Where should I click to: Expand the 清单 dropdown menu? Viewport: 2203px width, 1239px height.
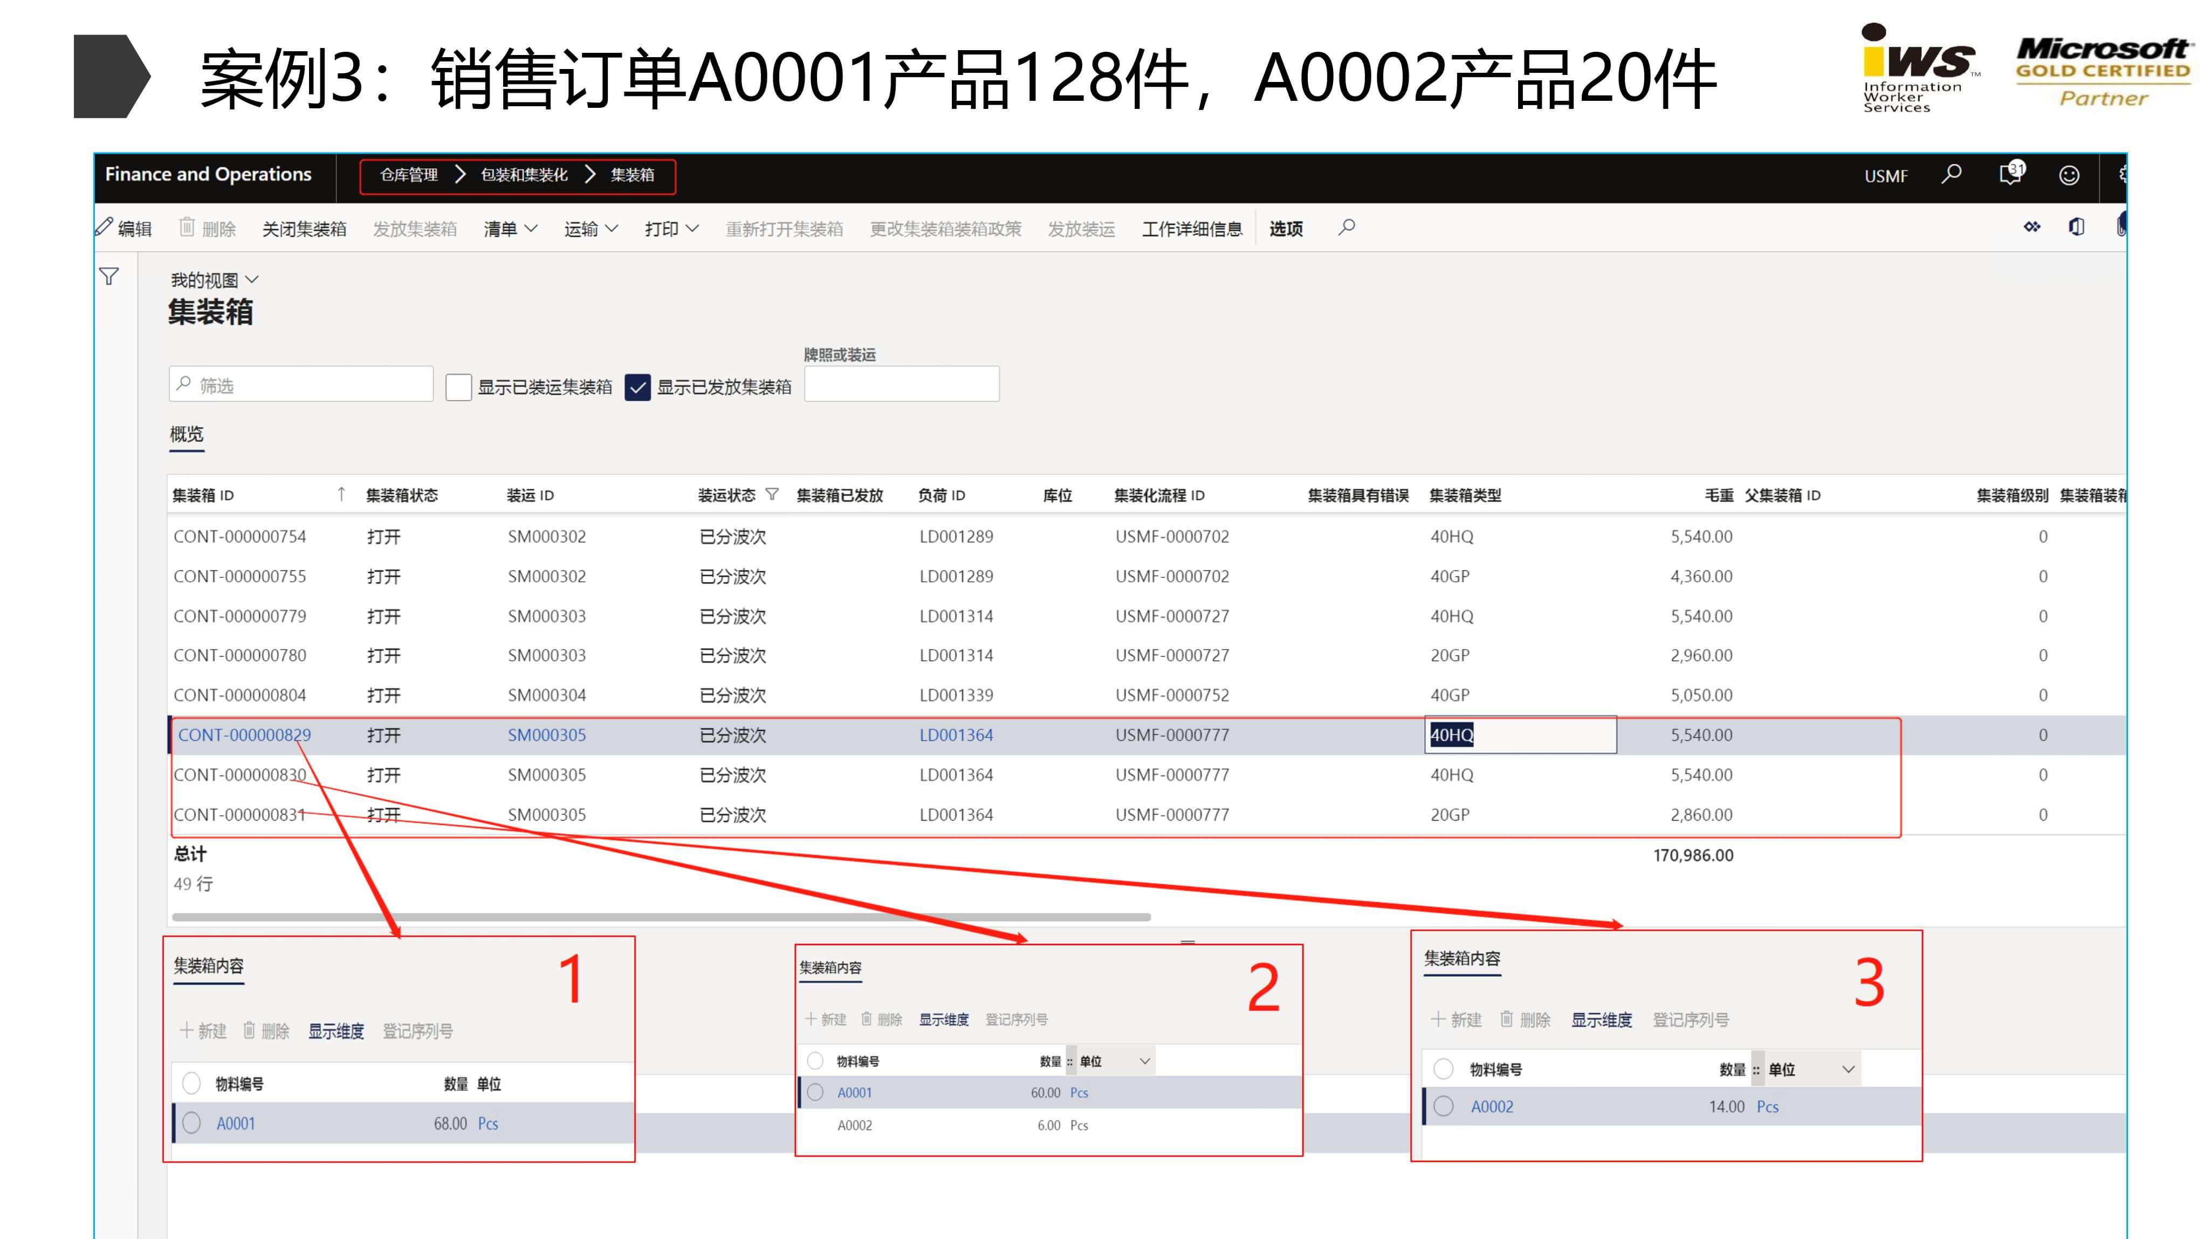coord(511,228)
